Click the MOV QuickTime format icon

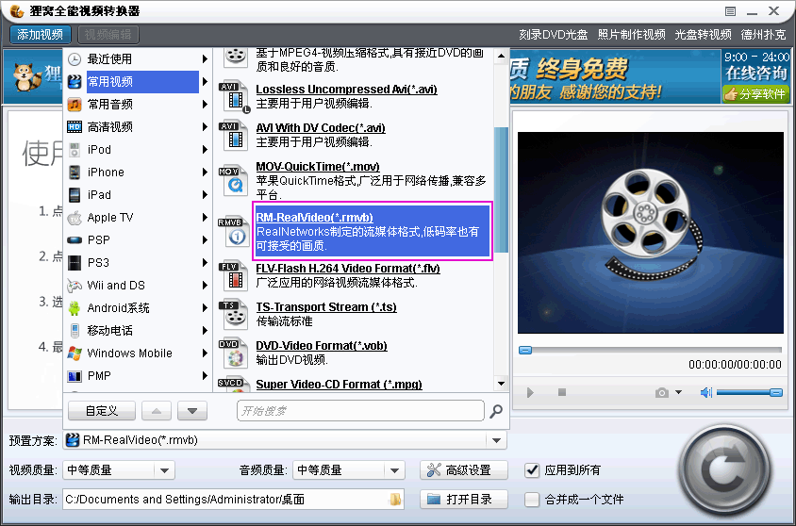[234, 180]
